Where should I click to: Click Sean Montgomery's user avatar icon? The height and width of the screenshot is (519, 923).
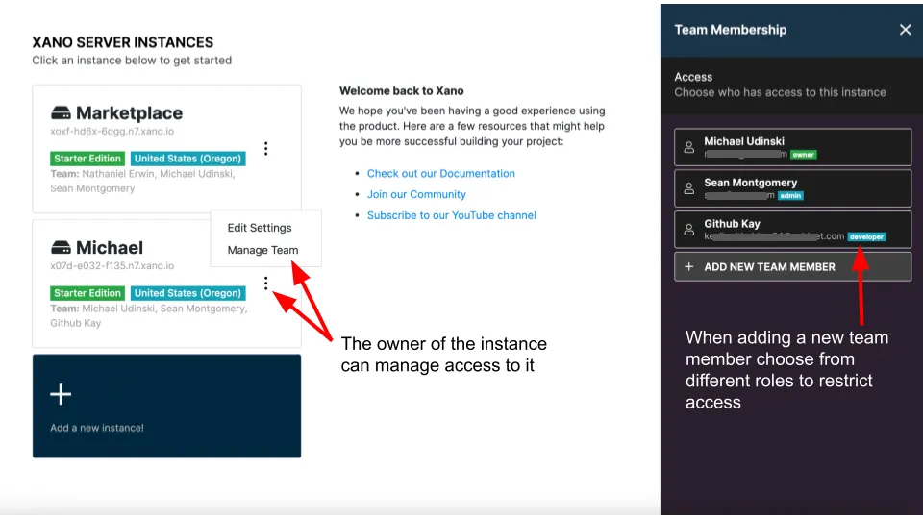click(688, 188)
